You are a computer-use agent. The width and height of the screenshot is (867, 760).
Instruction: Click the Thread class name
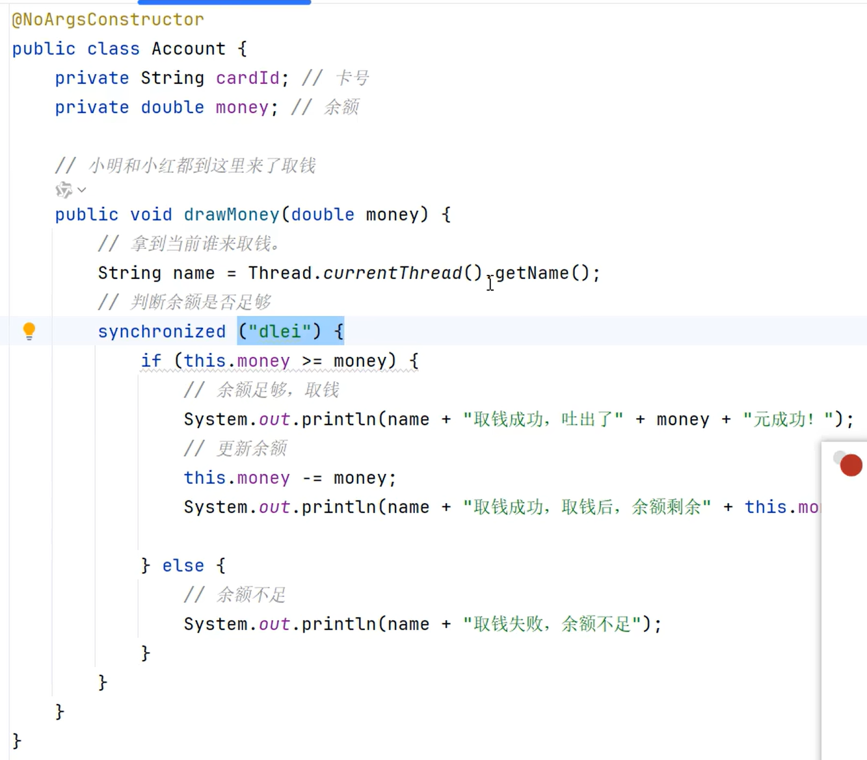click(280, 273)
